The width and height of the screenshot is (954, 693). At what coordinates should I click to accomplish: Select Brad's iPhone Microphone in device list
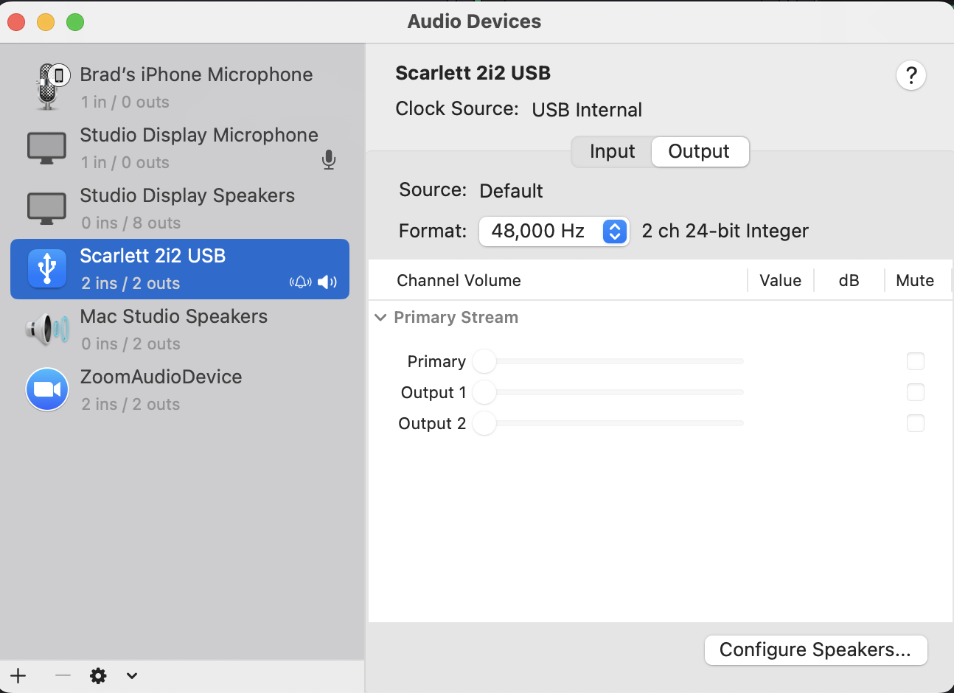[180, 87]
